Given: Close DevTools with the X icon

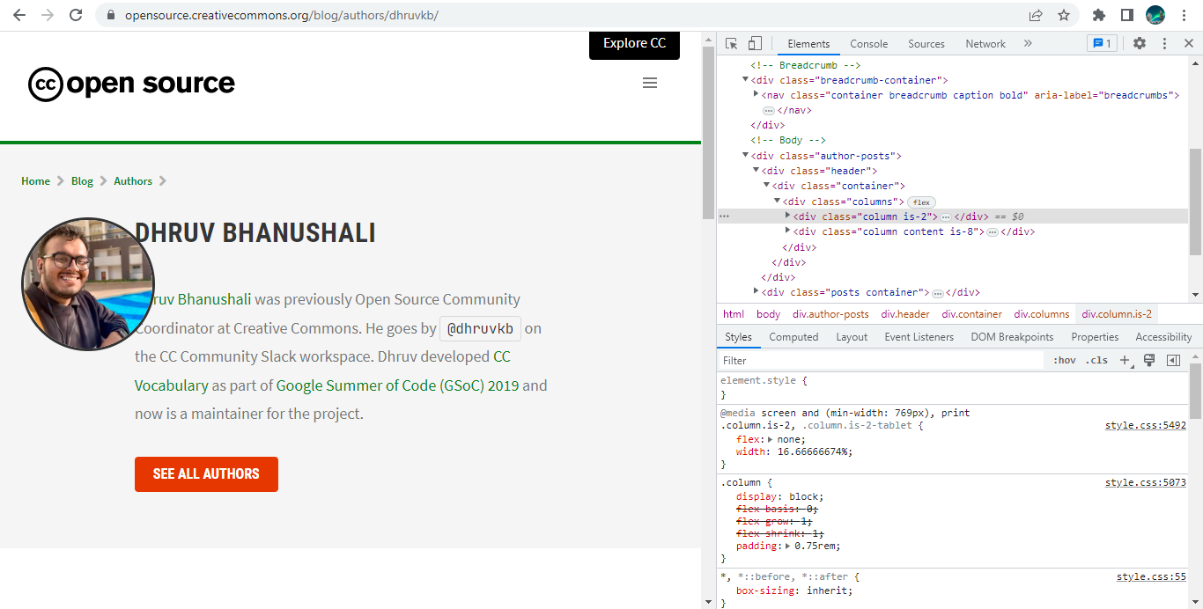Looking at the screenshot, I should [x=1188, y=43].
